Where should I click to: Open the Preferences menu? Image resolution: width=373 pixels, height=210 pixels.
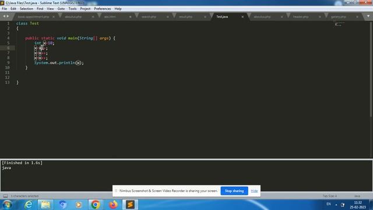point(103,9)
